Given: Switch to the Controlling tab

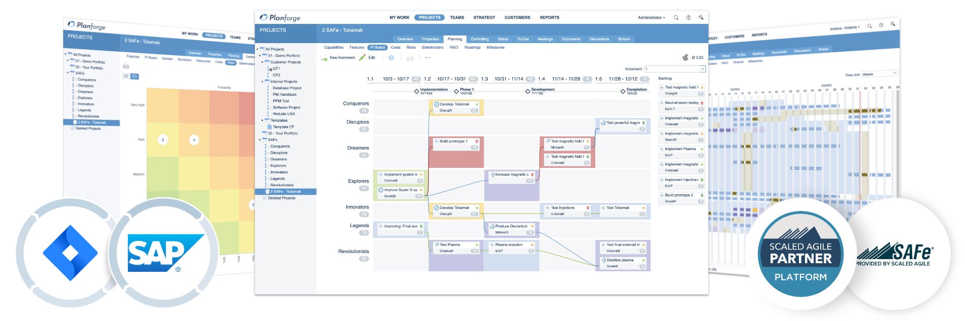Looking at the screenshot, I should click(479, 39).
